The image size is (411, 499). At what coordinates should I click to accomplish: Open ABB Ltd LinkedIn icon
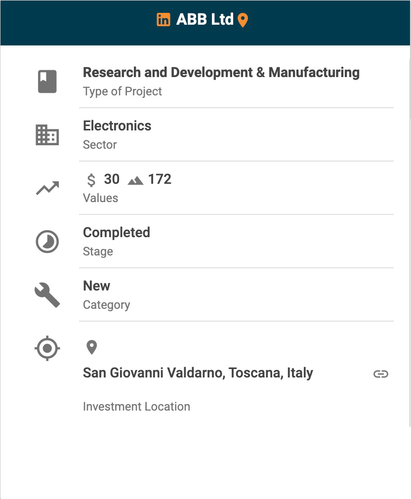(164, 20)
